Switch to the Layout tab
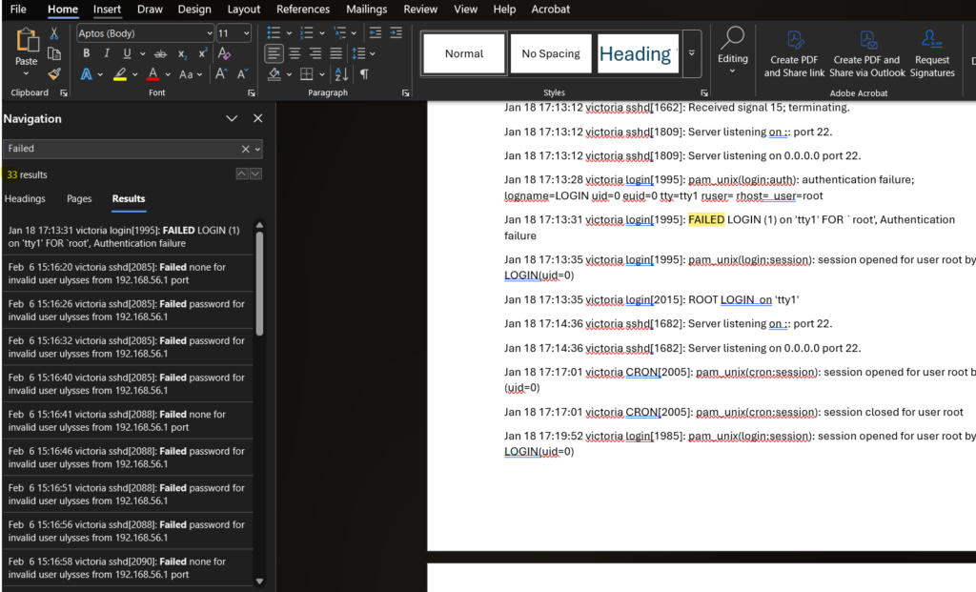976x592 pixels. [x=243, y=10]
